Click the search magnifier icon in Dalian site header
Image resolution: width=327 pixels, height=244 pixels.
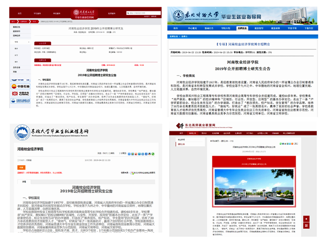[x=128, y=13]
